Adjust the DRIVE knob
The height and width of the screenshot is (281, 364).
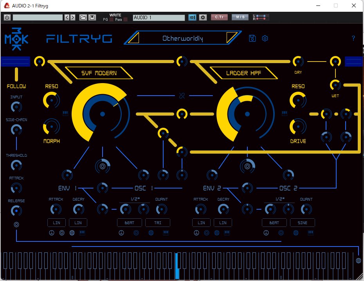coord(298,127)
